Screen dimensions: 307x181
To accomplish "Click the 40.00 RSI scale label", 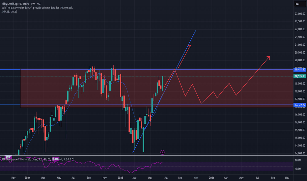I will pos(298,169).
